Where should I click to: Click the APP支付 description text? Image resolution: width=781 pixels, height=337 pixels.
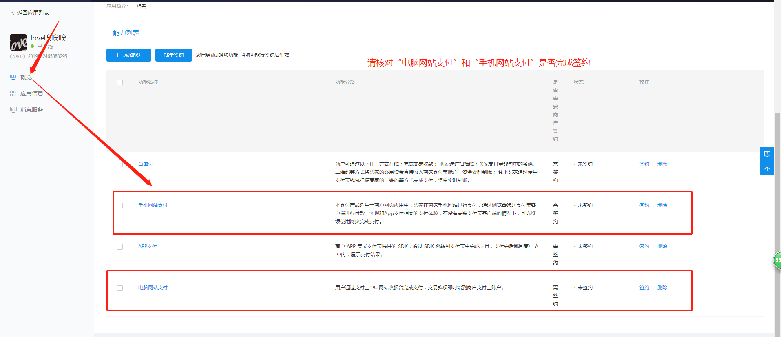(437, 251)
